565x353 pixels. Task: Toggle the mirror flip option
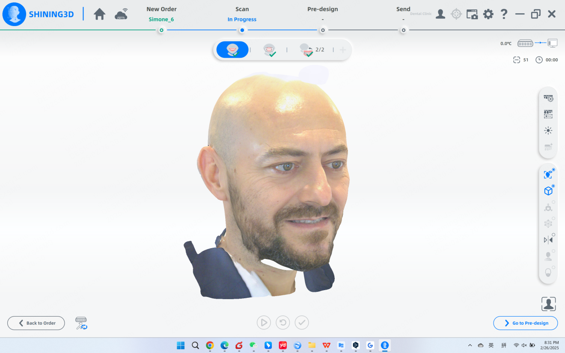pyautogui.click(x=548, y=240)
